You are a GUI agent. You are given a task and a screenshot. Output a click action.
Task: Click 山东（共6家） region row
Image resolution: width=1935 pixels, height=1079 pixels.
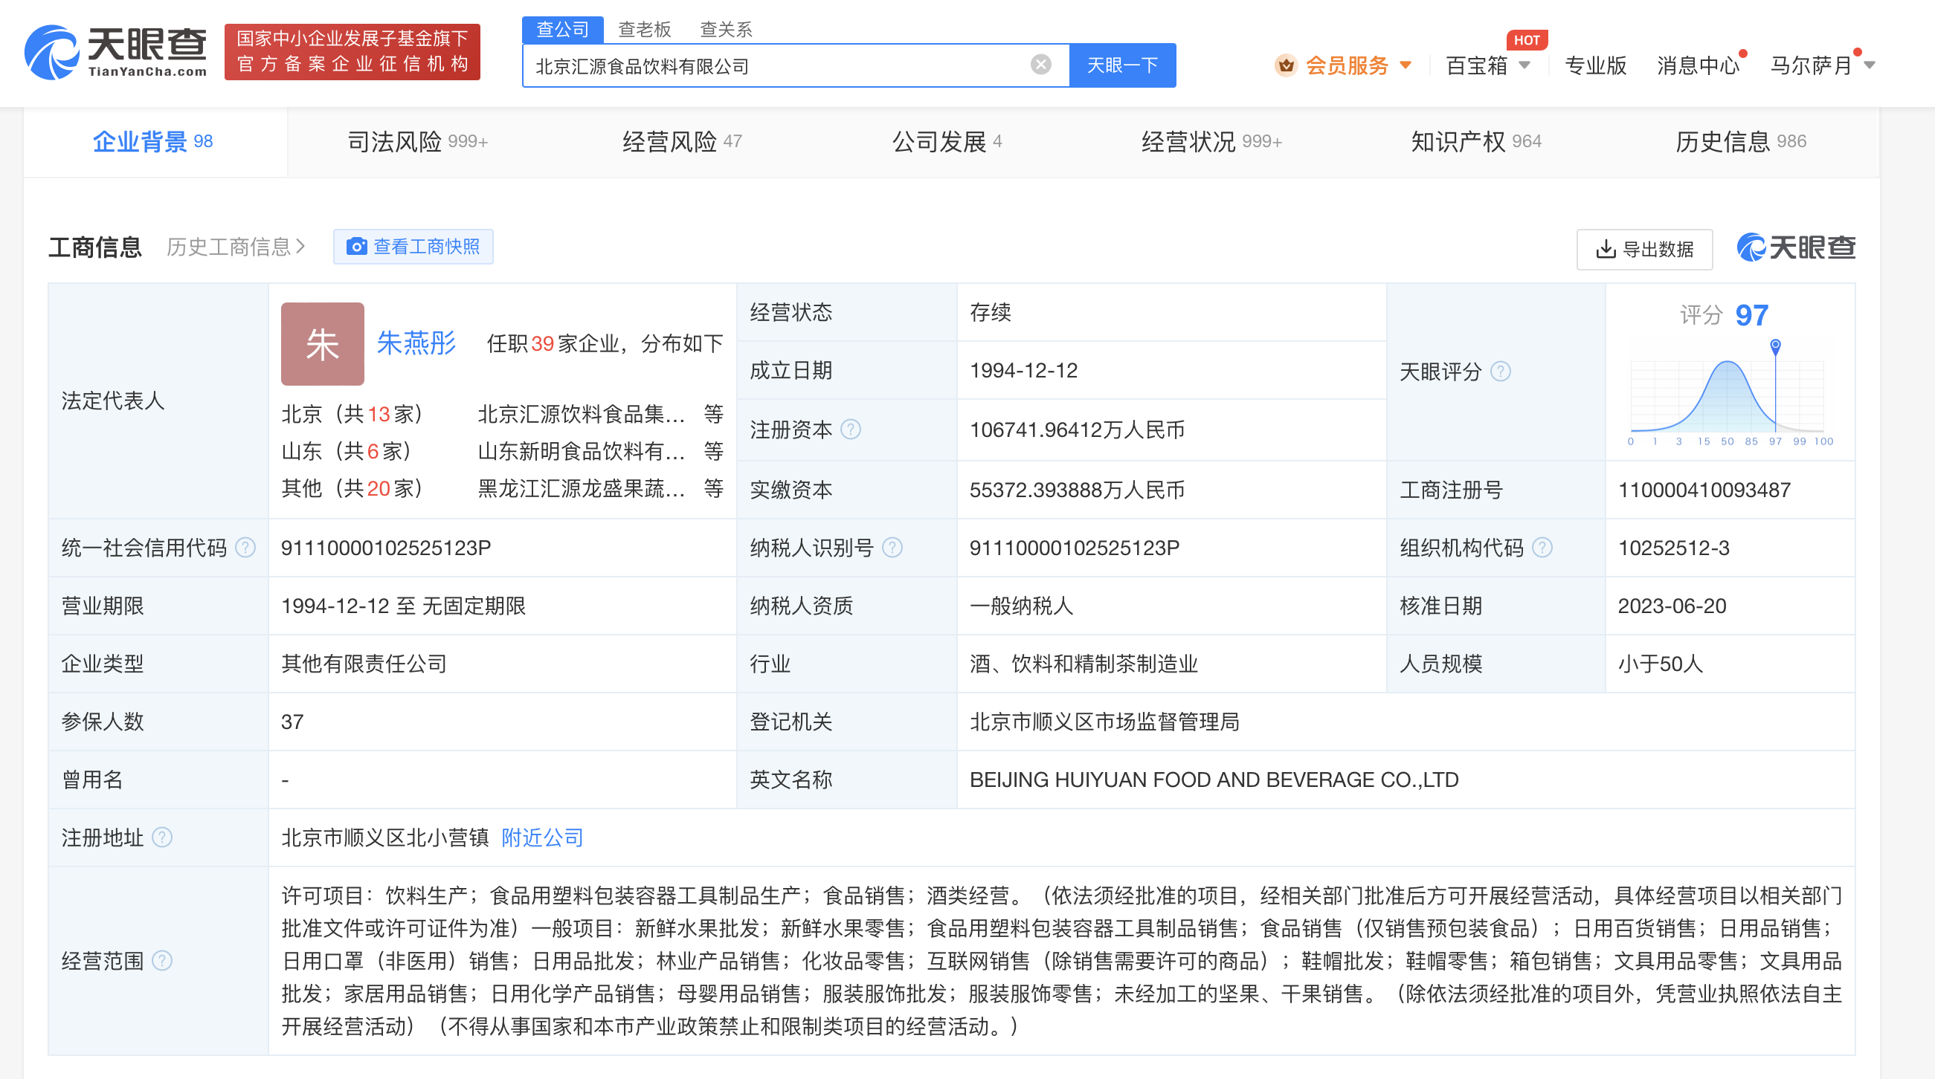pyautogui.click(x=347, y=451)
